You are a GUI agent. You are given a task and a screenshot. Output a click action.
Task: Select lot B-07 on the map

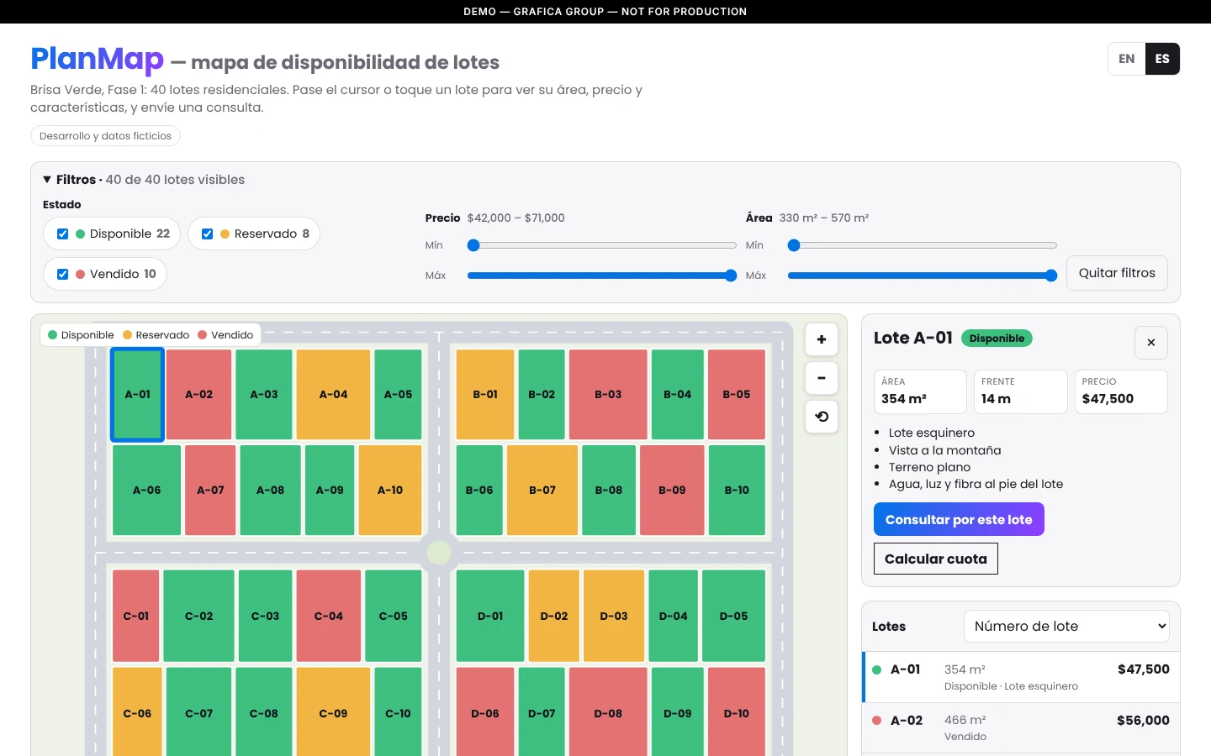click(542, 491)
